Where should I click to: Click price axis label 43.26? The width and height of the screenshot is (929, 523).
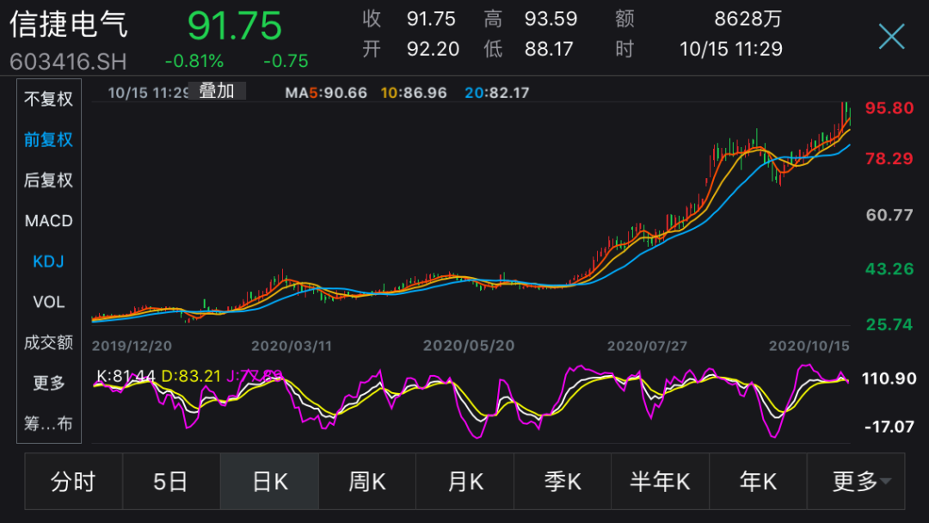point(889,269)
